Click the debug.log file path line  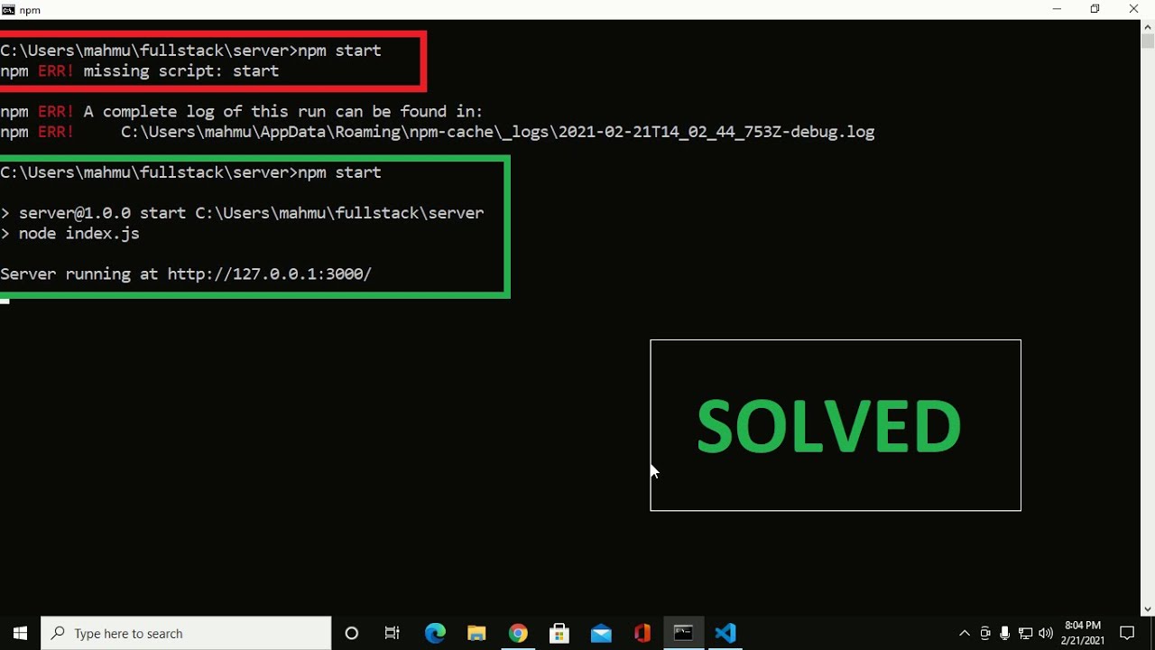438,132
